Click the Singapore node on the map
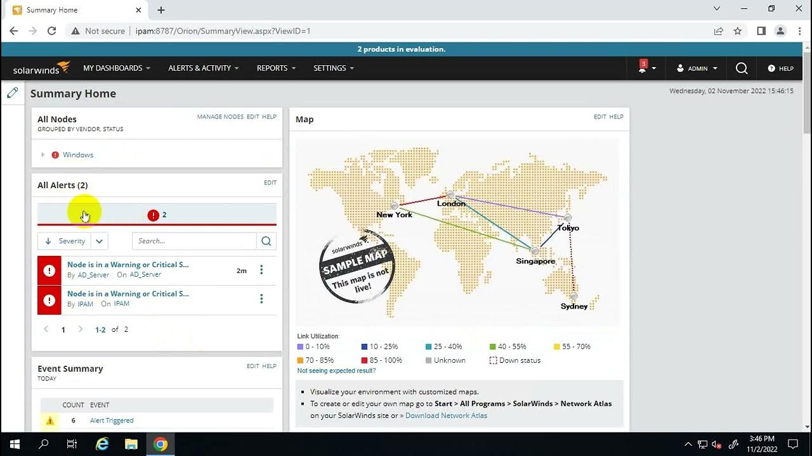This screenshot has height=456, width=812. point(535,251)
